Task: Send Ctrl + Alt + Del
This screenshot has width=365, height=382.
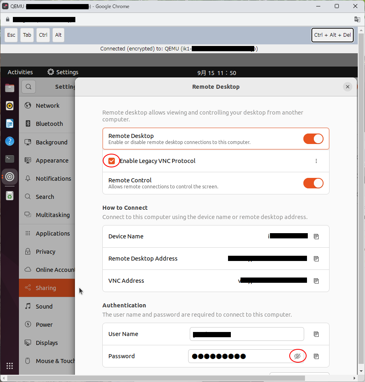Action: pos(332,35)
